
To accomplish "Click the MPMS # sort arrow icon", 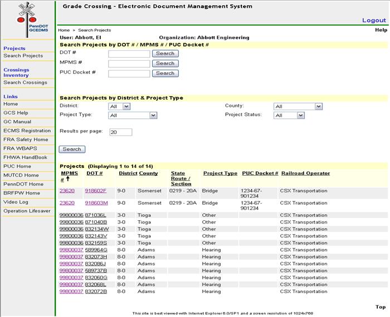I will pyautogui.click(x=68, y=179).
